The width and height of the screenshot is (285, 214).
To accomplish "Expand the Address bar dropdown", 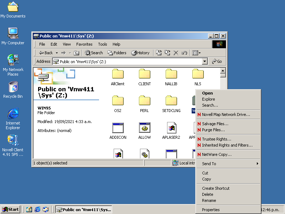I will [x=204, y=61].
